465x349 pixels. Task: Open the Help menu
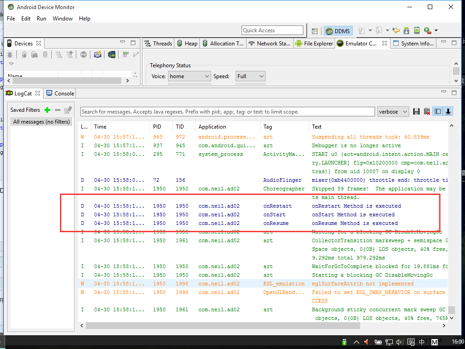(84, 18)
